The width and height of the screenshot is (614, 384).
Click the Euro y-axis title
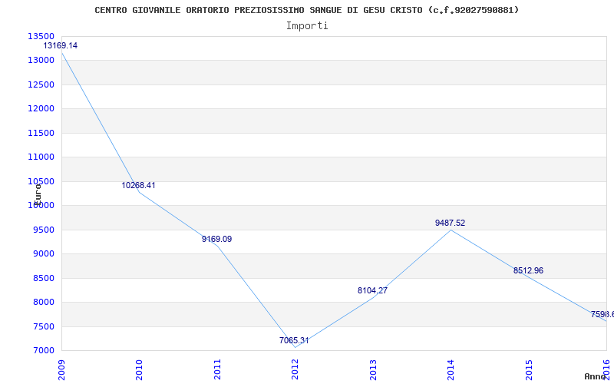(38, 195)
